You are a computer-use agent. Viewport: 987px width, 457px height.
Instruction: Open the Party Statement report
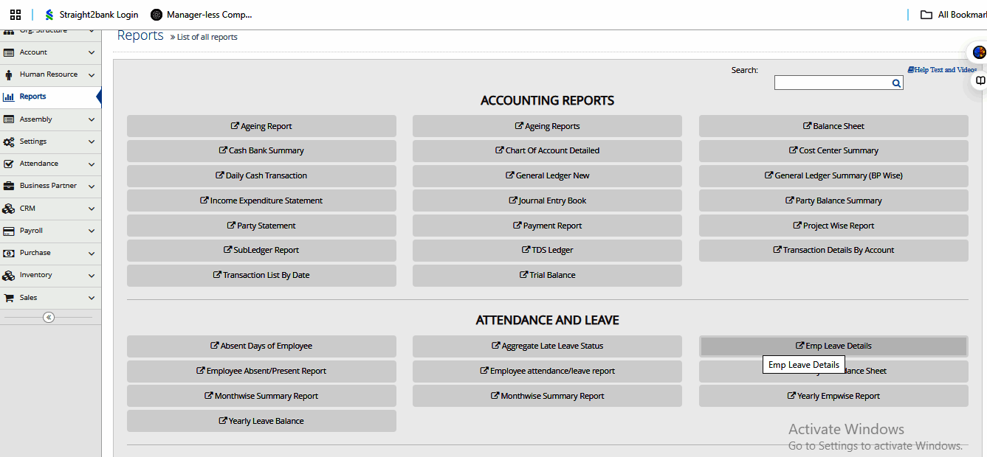(261, 226)
